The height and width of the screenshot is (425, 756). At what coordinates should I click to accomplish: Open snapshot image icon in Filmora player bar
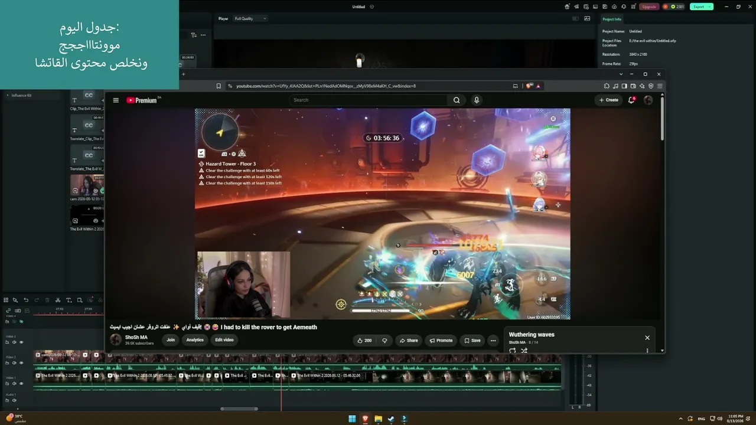587,19
